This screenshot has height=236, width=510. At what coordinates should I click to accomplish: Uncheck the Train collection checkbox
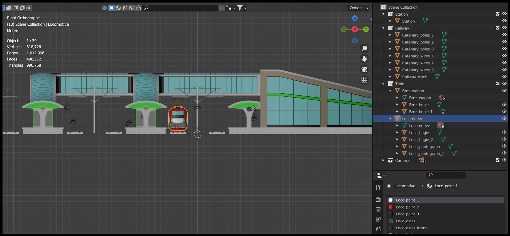click(497, 84)
